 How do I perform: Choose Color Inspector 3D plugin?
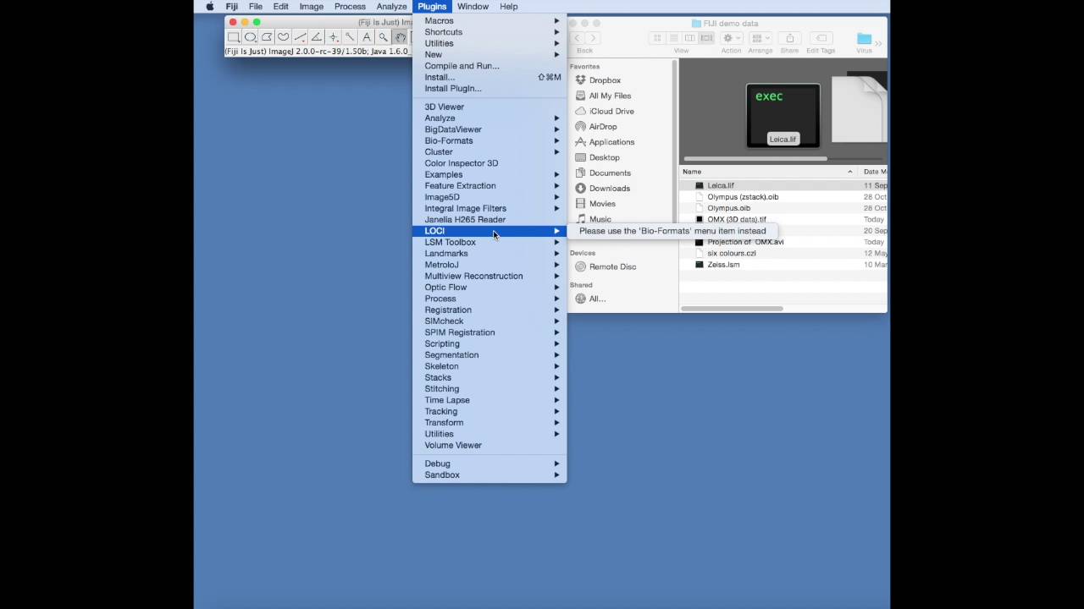tap(489, 163)
